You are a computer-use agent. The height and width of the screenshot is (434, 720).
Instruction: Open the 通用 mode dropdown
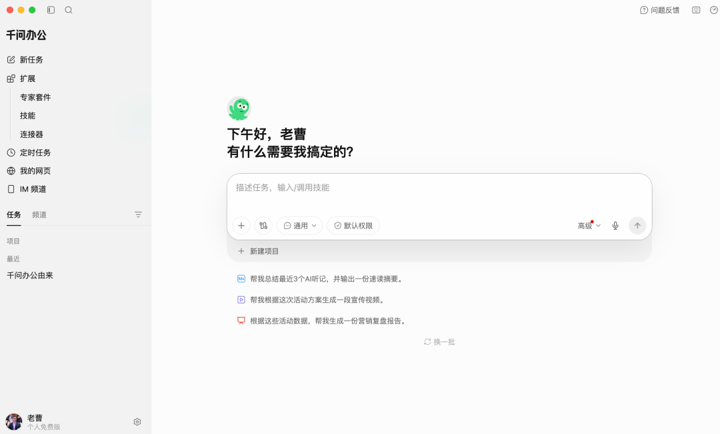click(300, 226)
